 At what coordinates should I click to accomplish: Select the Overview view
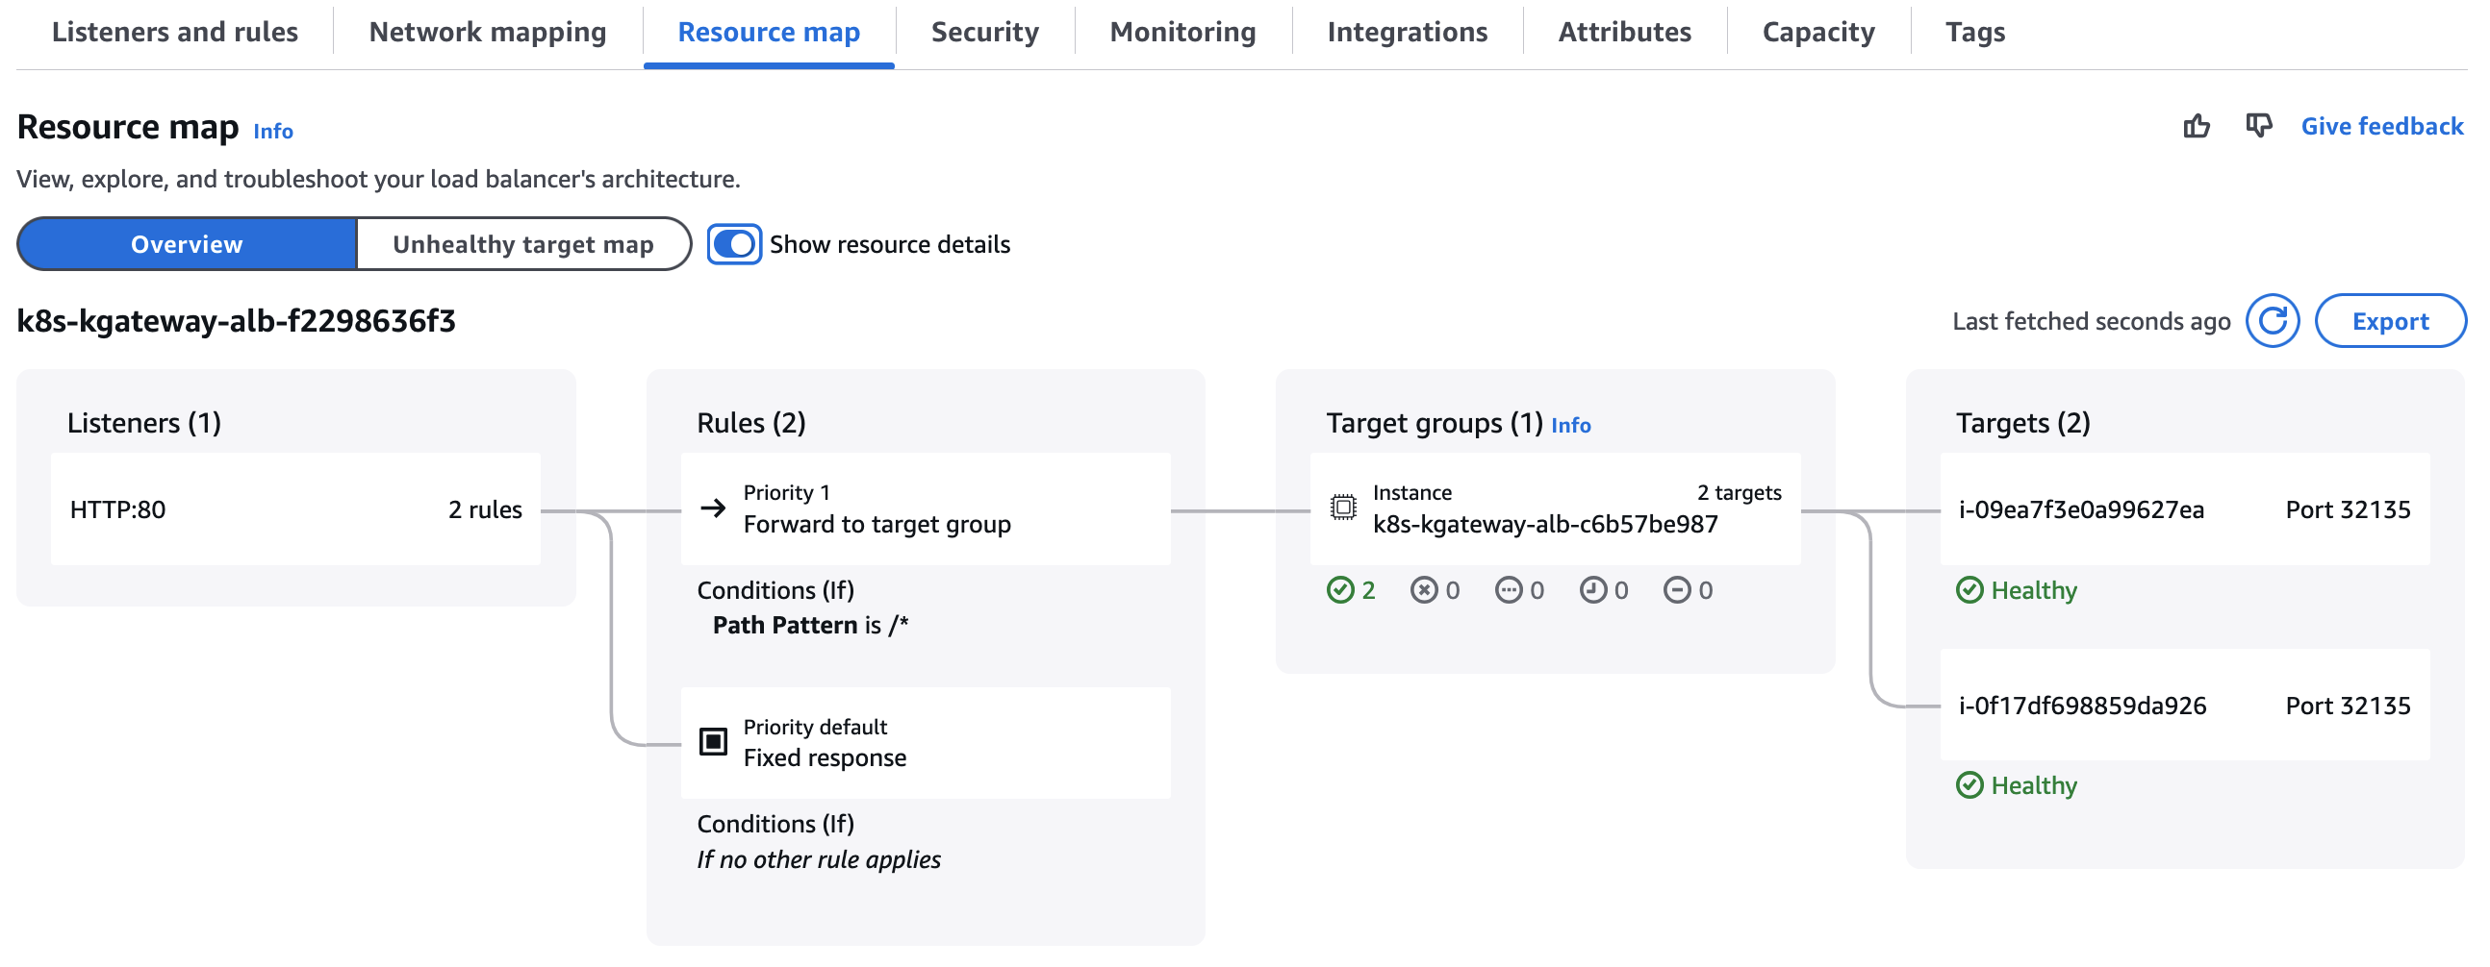(187, 244)
